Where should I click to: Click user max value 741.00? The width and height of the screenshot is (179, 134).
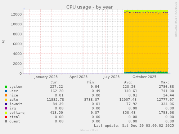point(167,91)
